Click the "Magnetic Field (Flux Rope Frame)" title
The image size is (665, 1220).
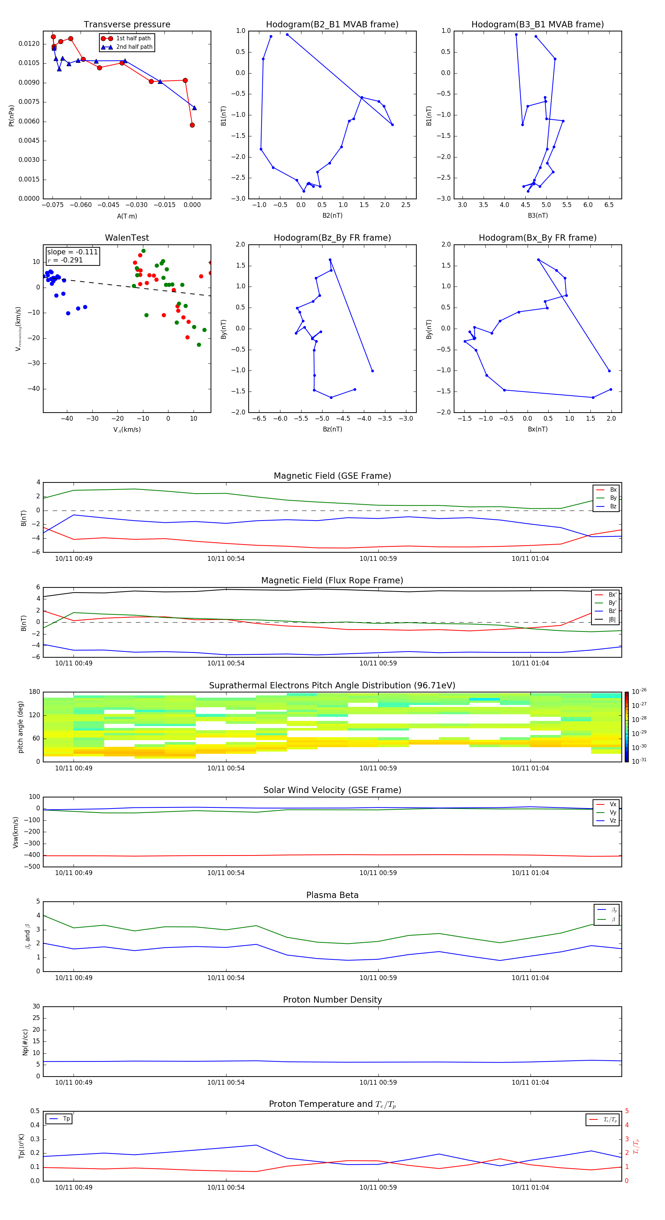point(332,580)
